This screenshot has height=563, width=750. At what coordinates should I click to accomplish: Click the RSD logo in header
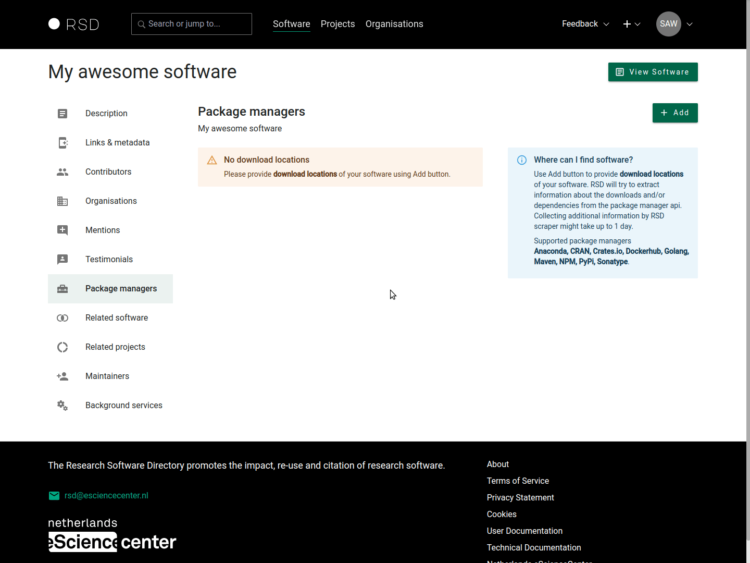[x=73, y=25]
